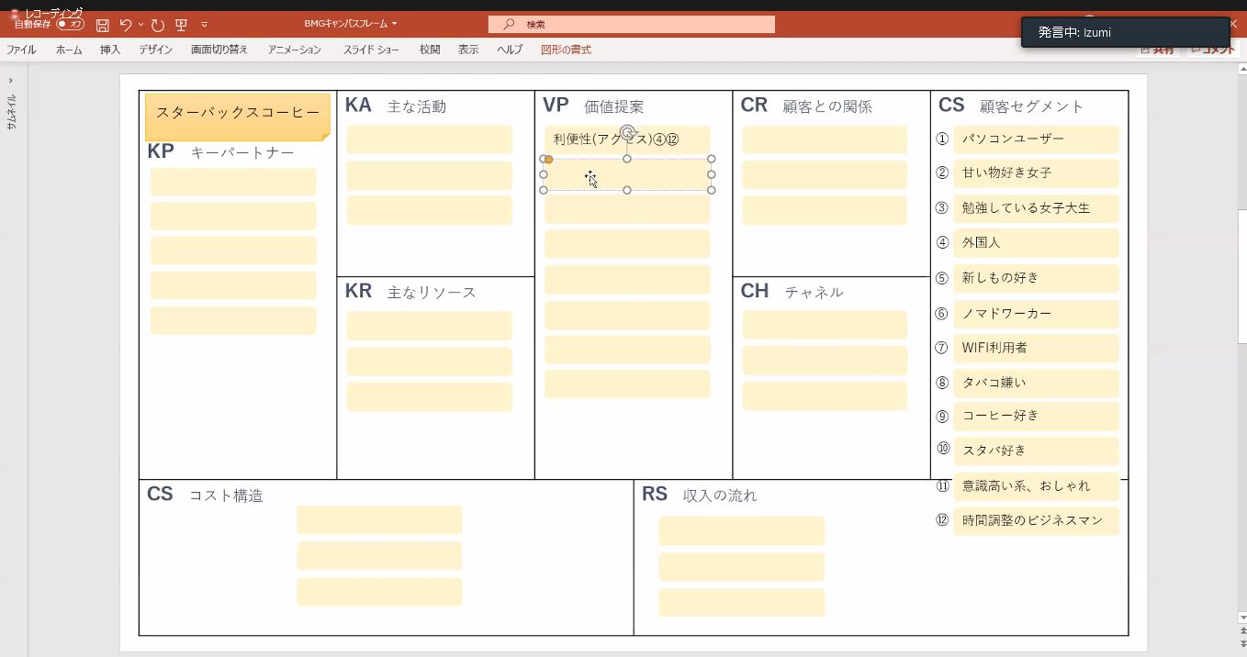Click the CS 顧客セグメント heading
This screenshot has width=1247, height=657.
(x=1011, y=106)
